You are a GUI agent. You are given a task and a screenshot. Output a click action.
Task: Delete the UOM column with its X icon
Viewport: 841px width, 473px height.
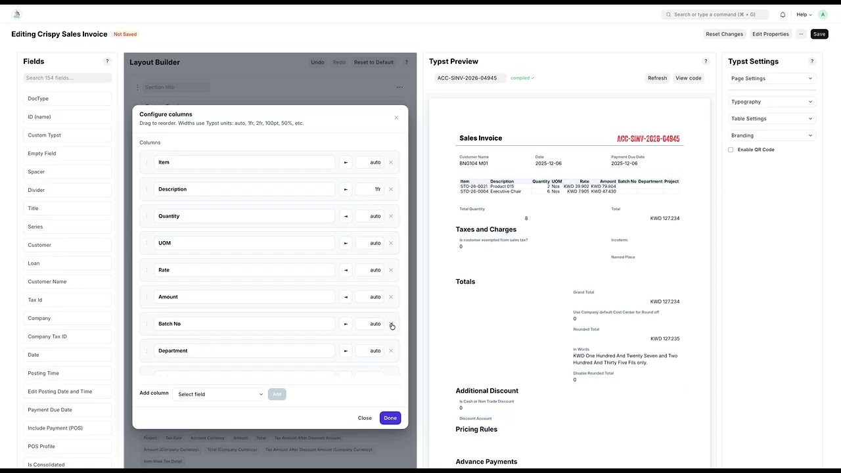pyautogui.click(x=391, y=243)
